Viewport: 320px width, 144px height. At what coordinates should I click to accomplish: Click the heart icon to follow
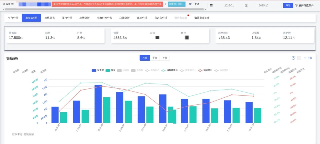coord(190,4)
